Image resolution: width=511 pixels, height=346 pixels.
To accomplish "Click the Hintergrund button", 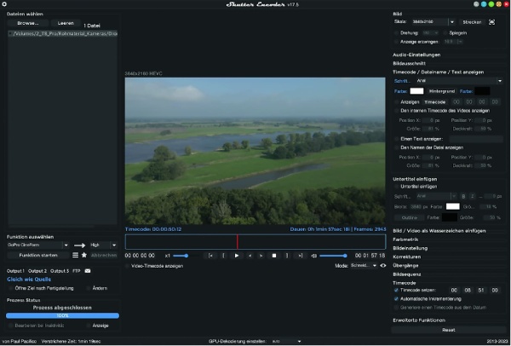I will point(441,91).
